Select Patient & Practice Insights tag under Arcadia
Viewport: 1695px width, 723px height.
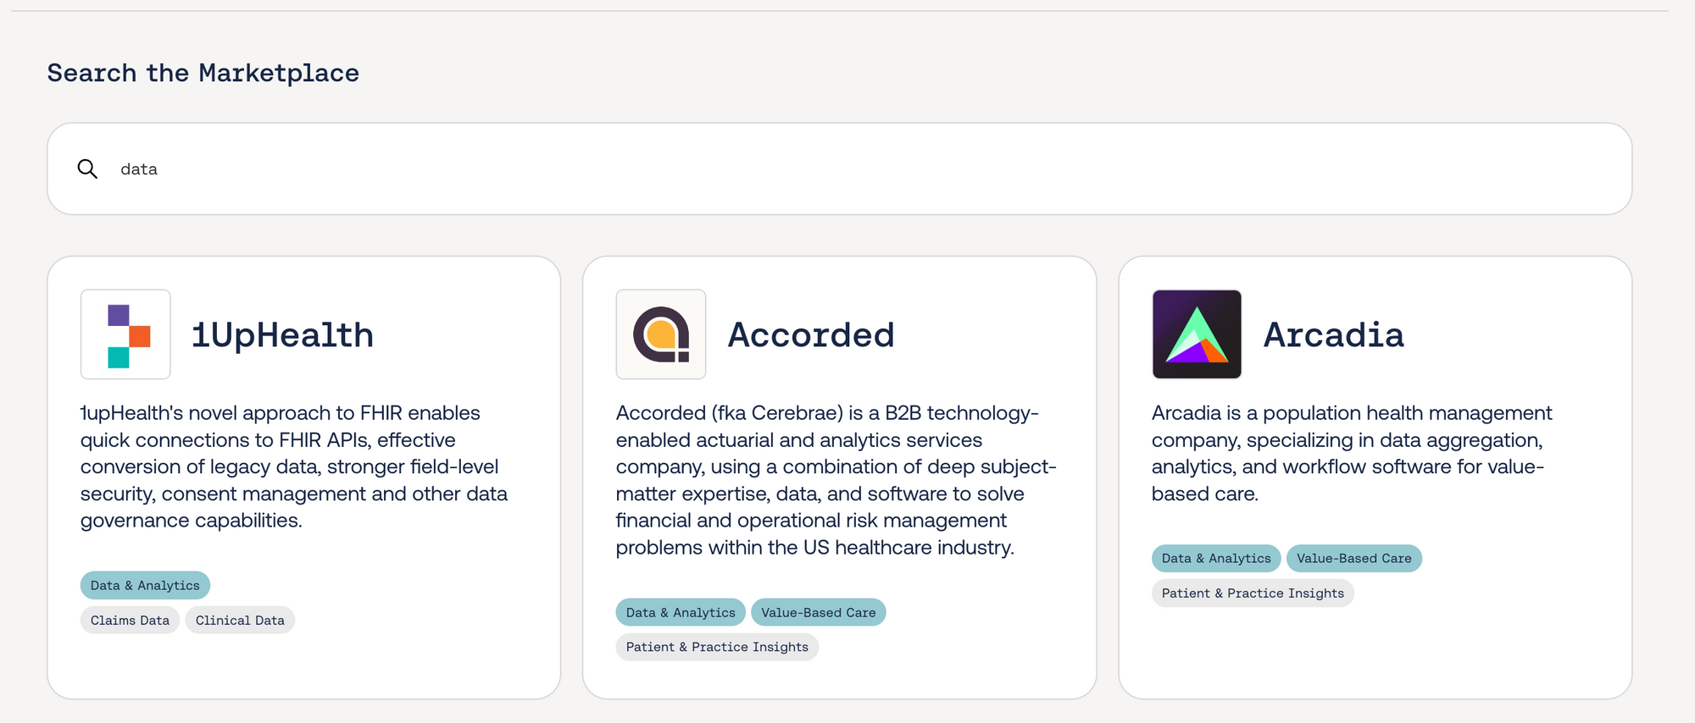1253,593
